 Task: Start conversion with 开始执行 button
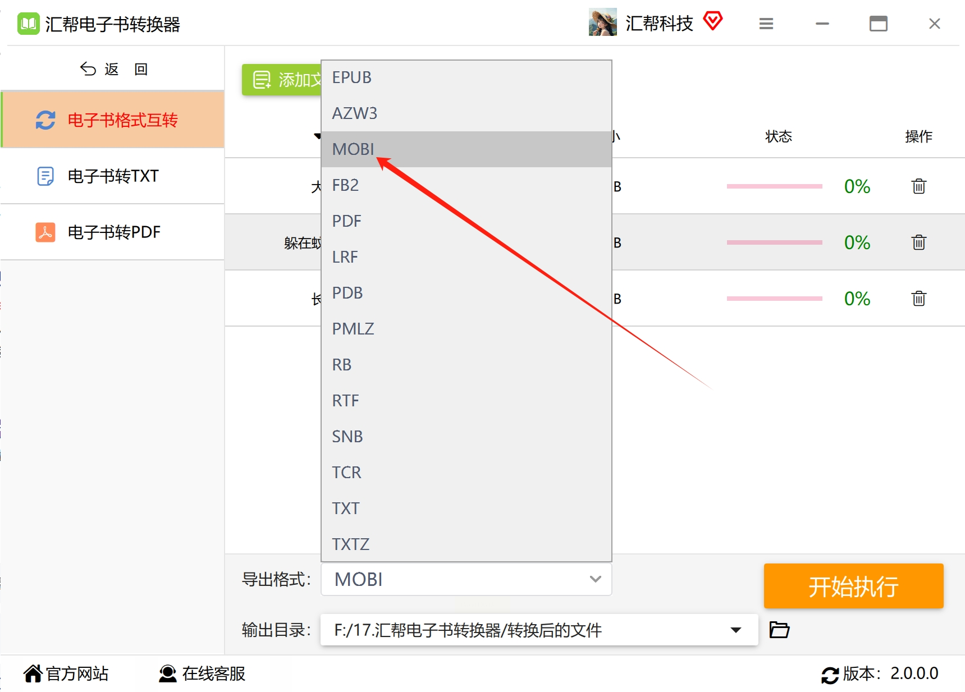[x=853, y=586]
